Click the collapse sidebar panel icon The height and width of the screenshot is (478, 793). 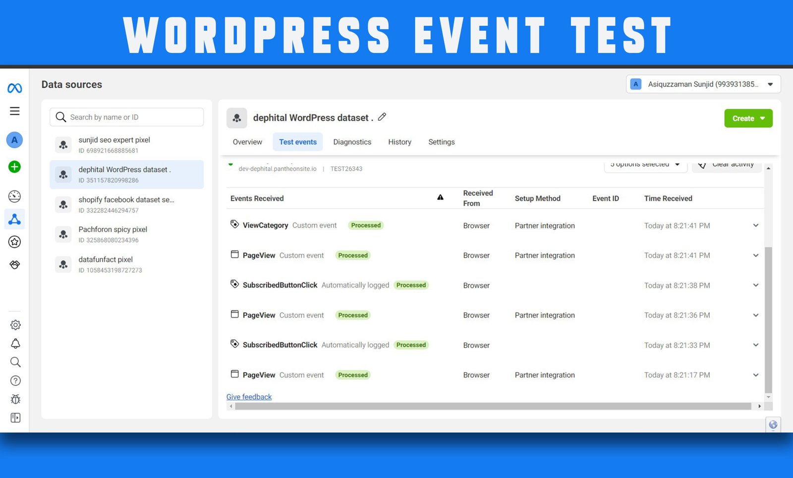click(x=15, y=418)
